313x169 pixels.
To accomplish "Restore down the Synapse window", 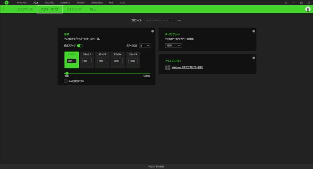I will (x=301, y=3).
